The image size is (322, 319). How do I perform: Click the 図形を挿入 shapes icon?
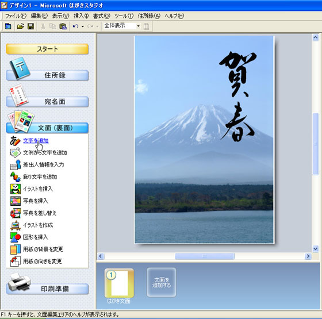[x=16, y=237]
